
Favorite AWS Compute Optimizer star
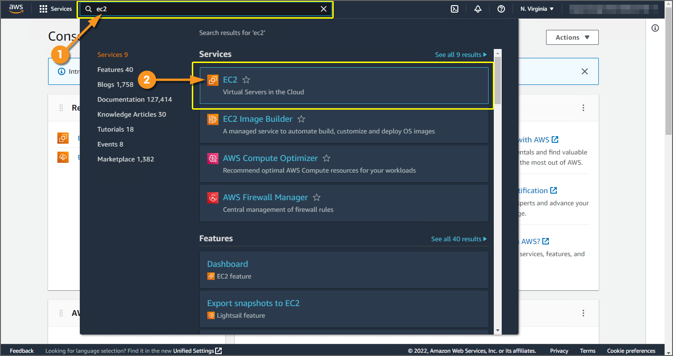click(327, 158)
